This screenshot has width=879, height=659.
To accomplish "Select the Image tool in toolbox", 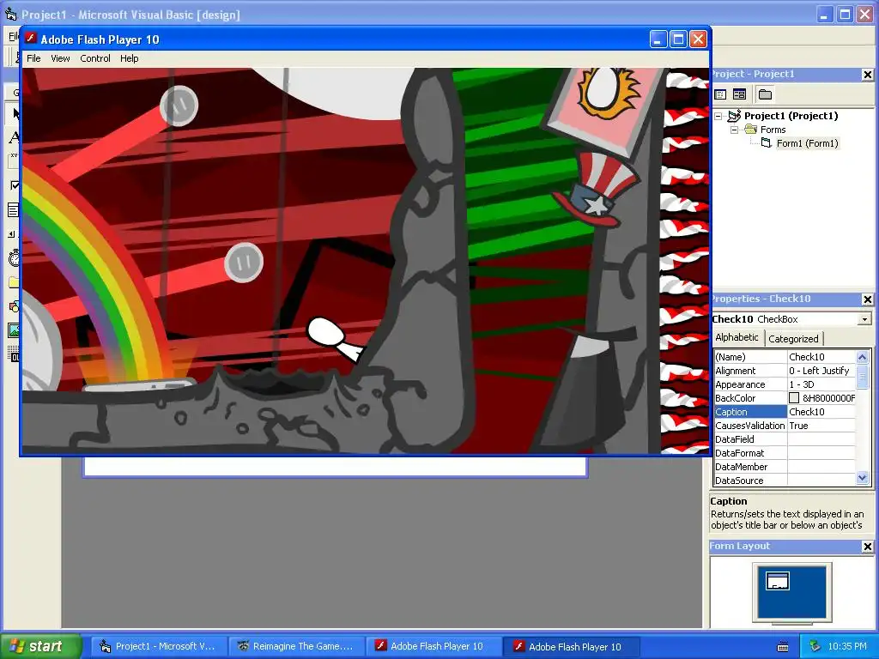I will click(x=15, y=330).
